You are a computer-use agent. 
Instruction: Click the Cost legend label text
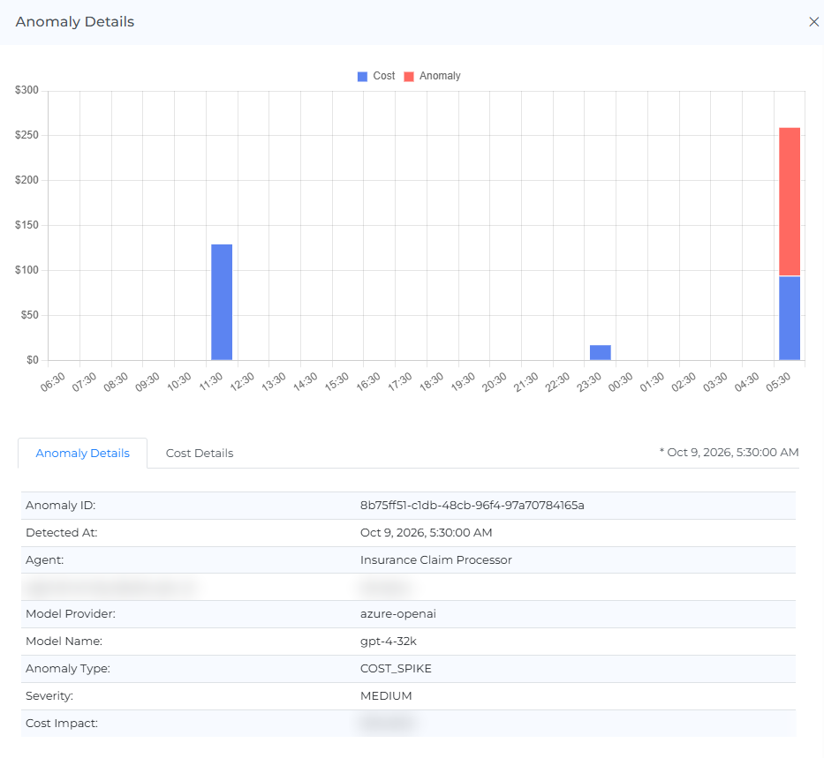[383, 76]
